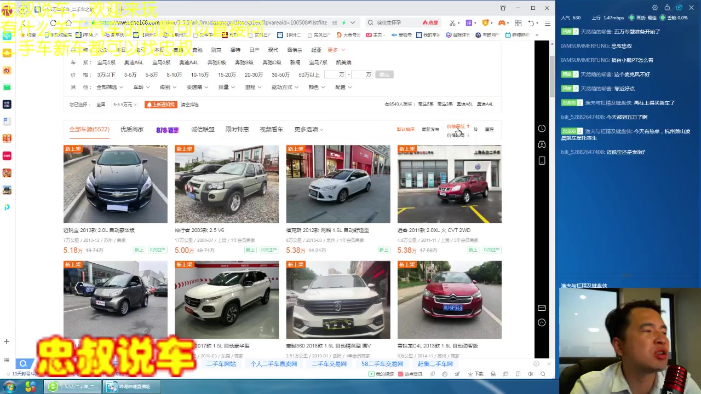Click the scroll-to-top arrow icon in sidebar

(542, 323)
